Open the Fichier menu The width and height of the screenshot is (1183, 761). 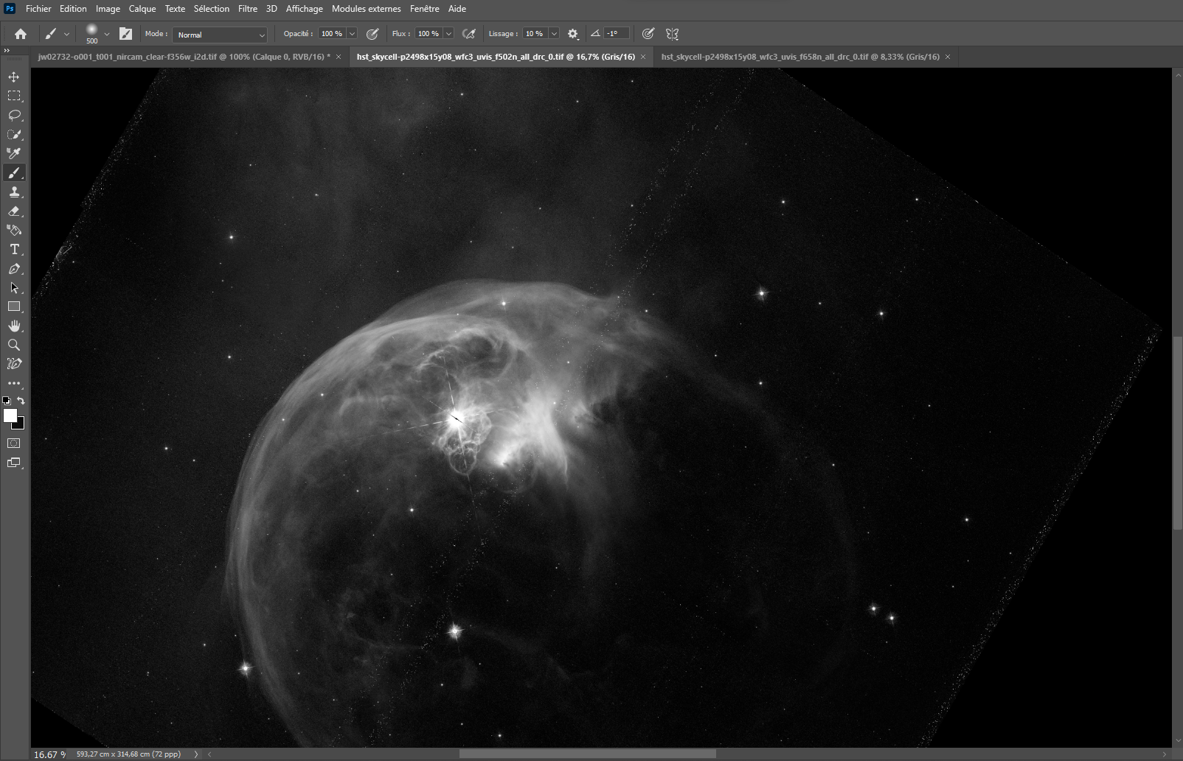tap(38, 9)
